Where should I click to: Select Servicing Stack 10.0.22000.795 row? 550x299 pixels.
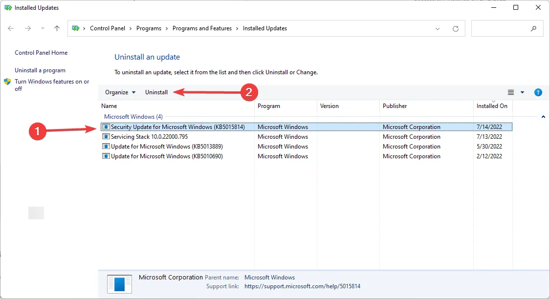pyautogui.click(x=149, y=137)
